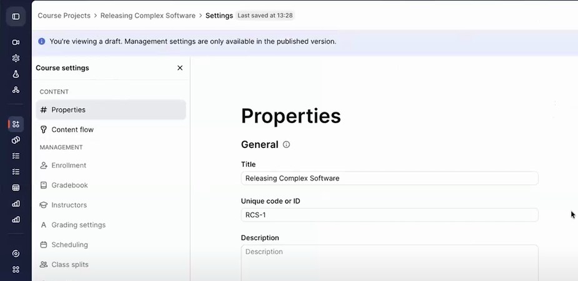Close the Course settings panel
This screenshot has height=281, width=578.
coord(180,68)
